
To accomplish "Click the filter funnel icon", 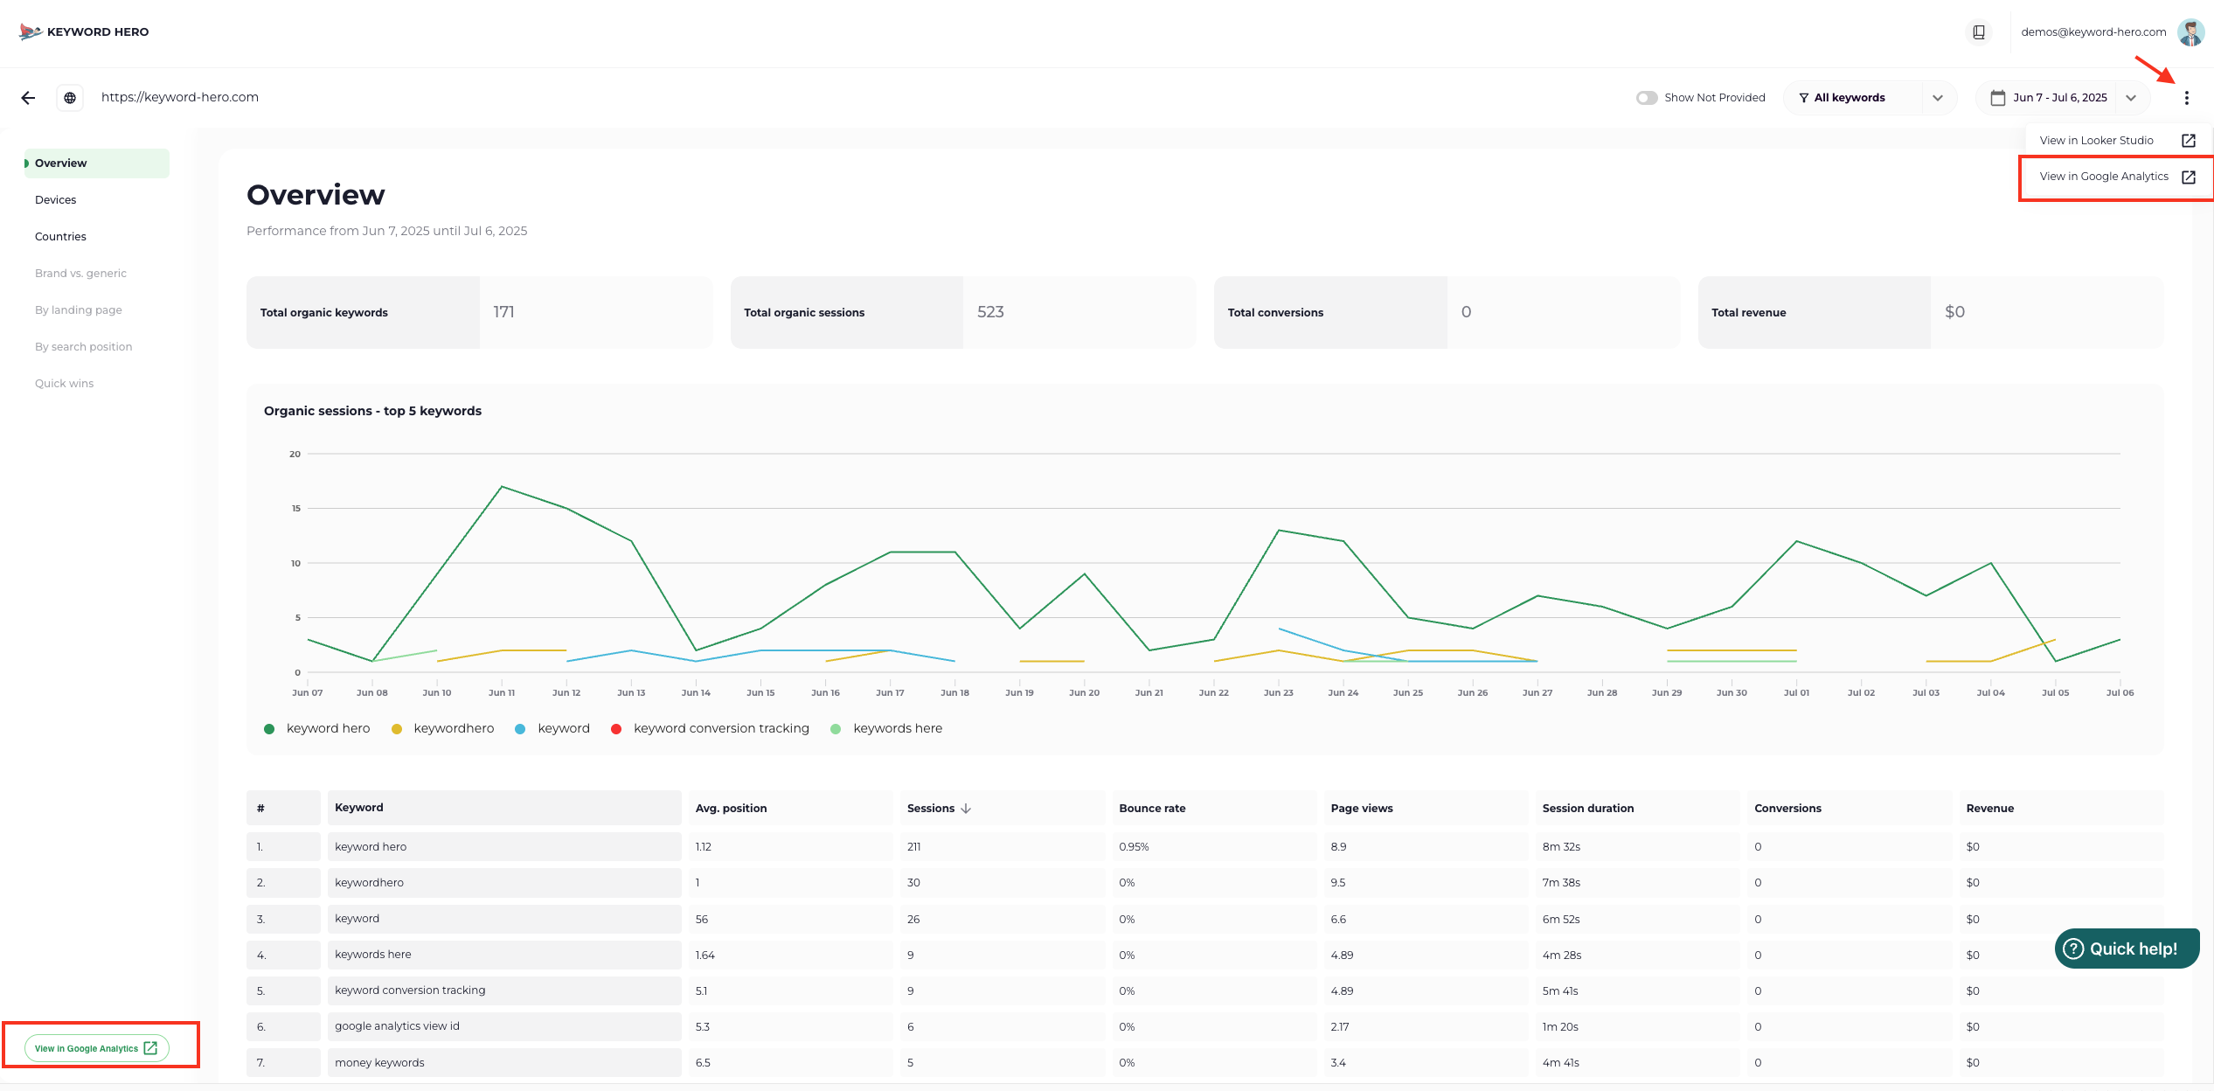I will (x=1803, y=98).
